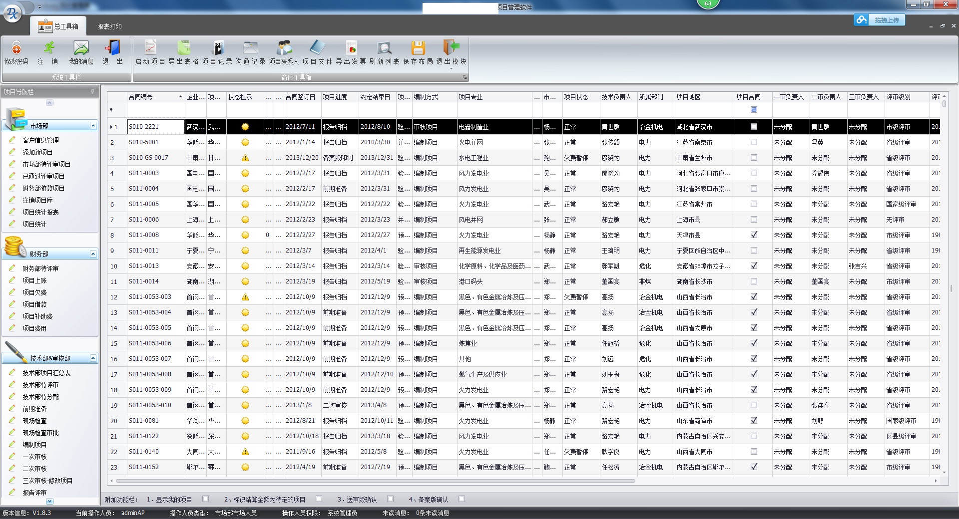Click the 项目文件 project files icon

[x=317, y=48]
